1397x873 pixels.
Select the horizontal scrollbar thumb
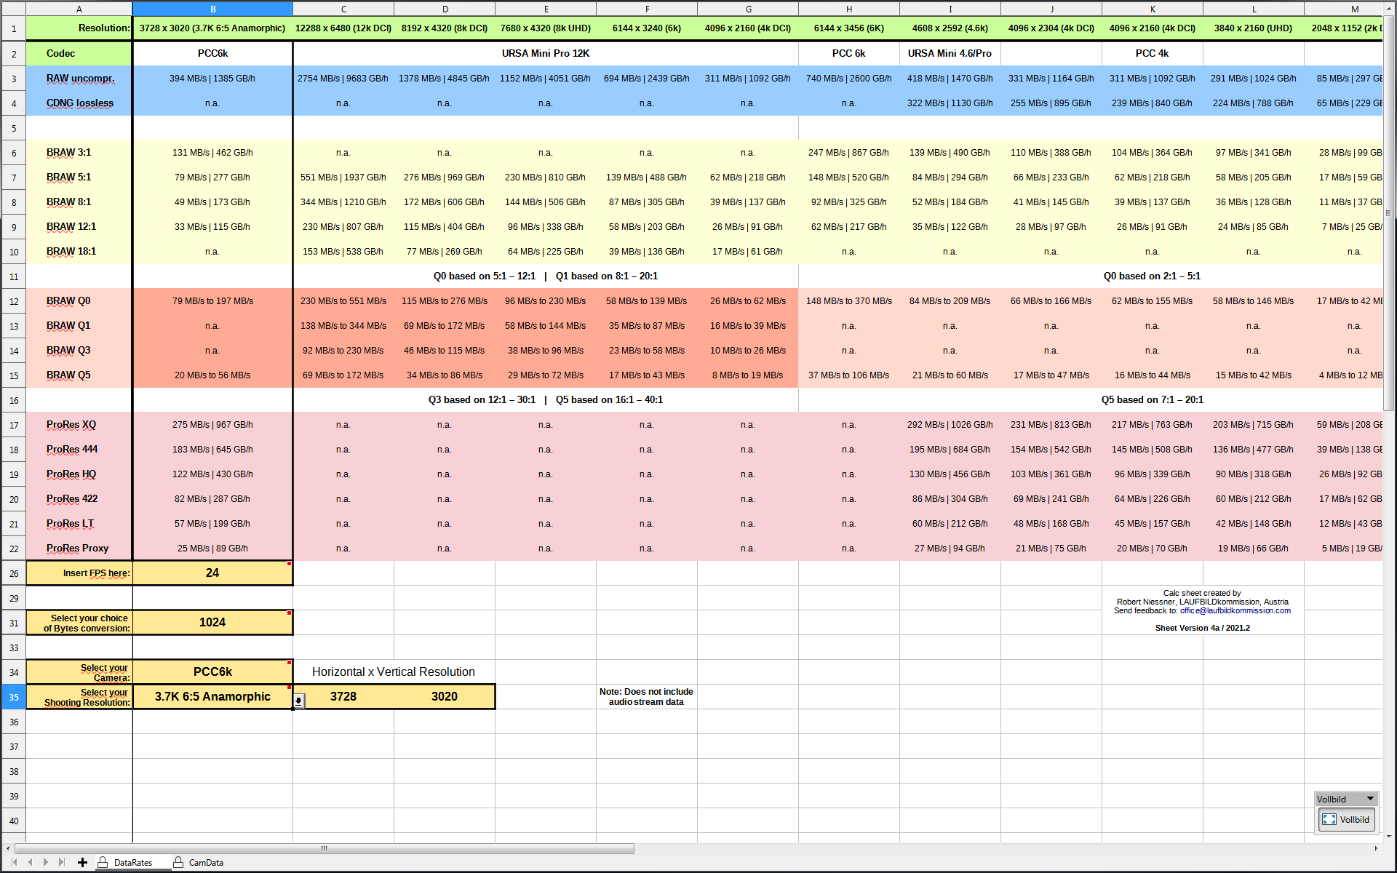tap(325, 848)
